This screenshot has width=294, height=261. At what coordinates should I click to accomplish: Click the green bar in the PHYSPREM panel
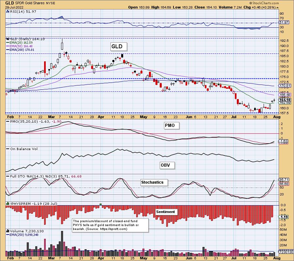[x=101, y=205]
